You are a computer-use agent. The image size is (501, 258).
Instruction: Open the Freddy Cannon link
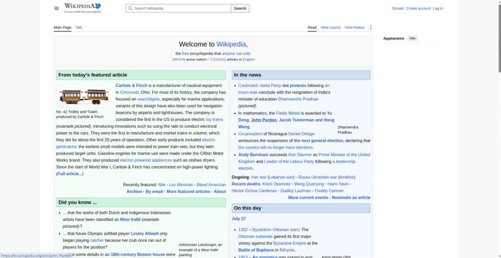click(329, 190)
